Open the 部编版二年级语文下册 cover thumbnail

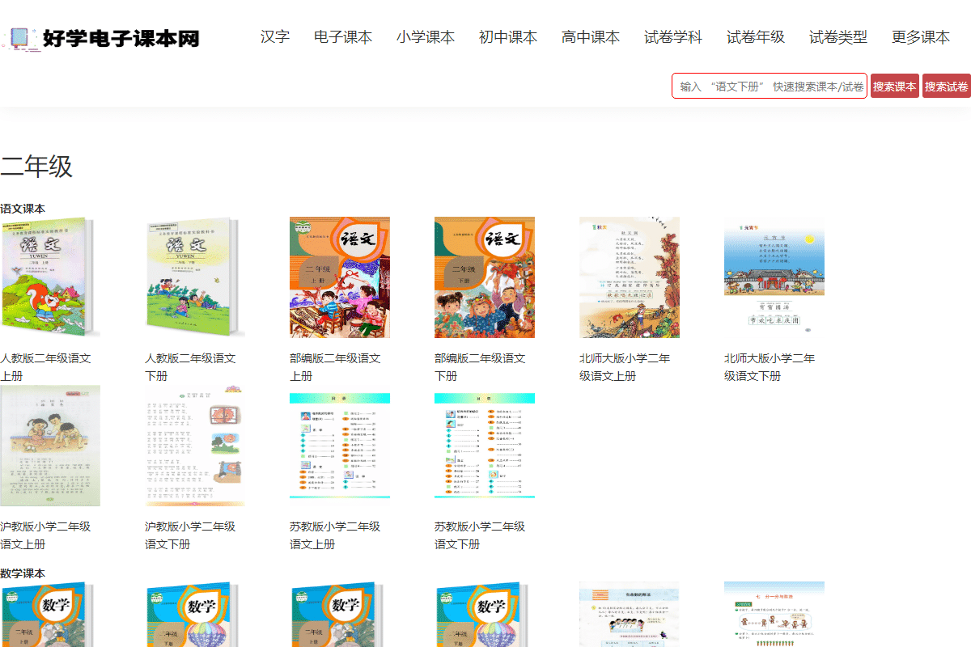485,277
